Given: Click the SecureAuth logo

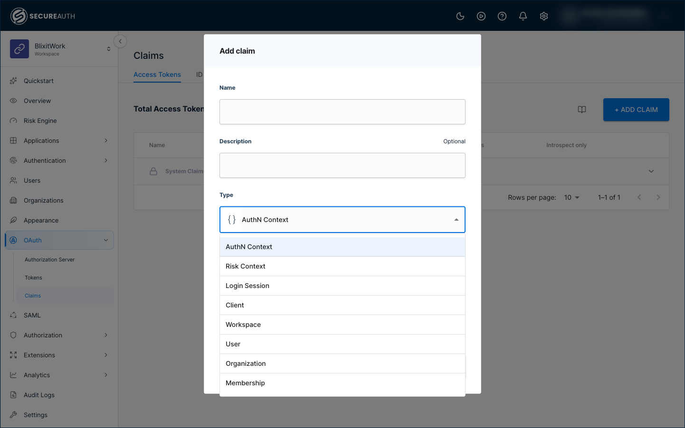Looking at the screenshot, I should [x=43, y=16].
